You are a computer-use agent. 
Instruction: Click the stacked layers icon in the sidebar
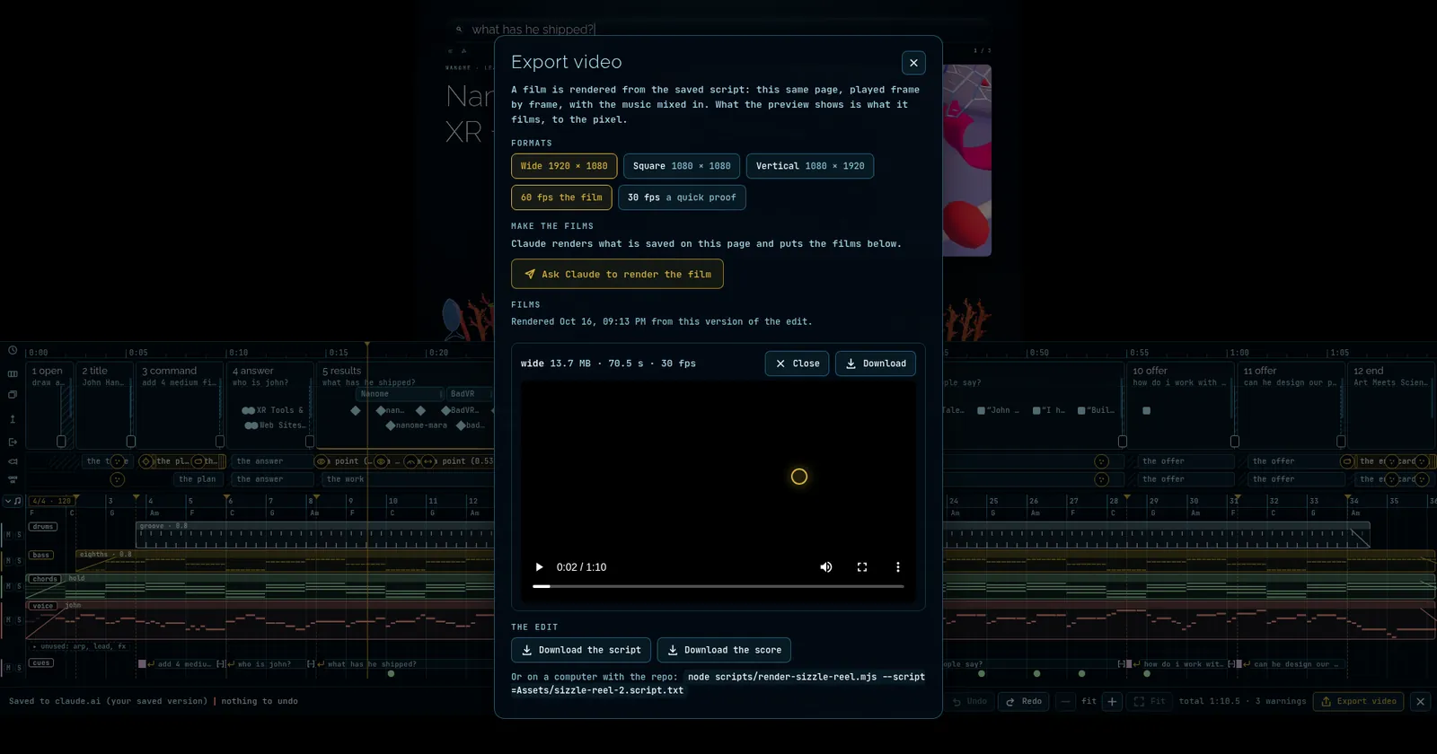tap(13, 395)
